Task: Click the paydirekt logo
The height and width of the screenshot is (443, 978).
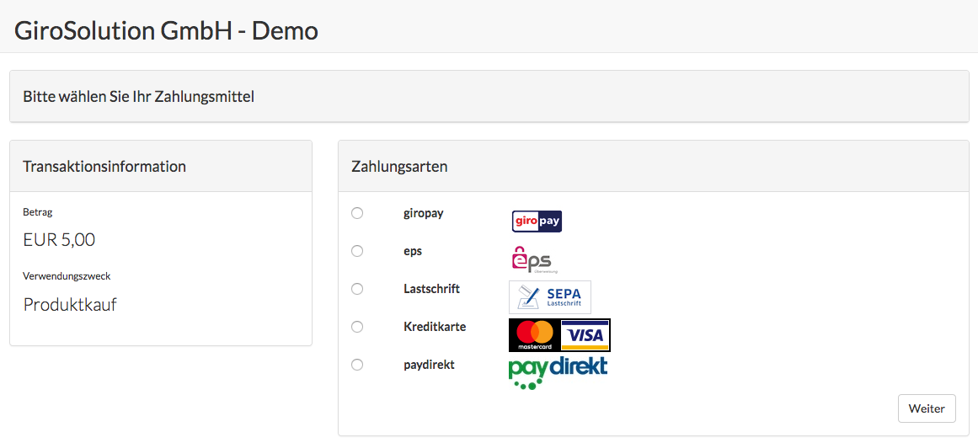Action: (x=558, y=373)
